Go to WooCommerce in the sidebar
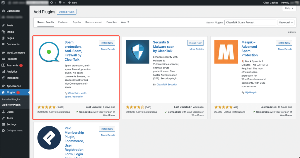Image resolution: width=300 pixels, height=158 pixels. 16,53
